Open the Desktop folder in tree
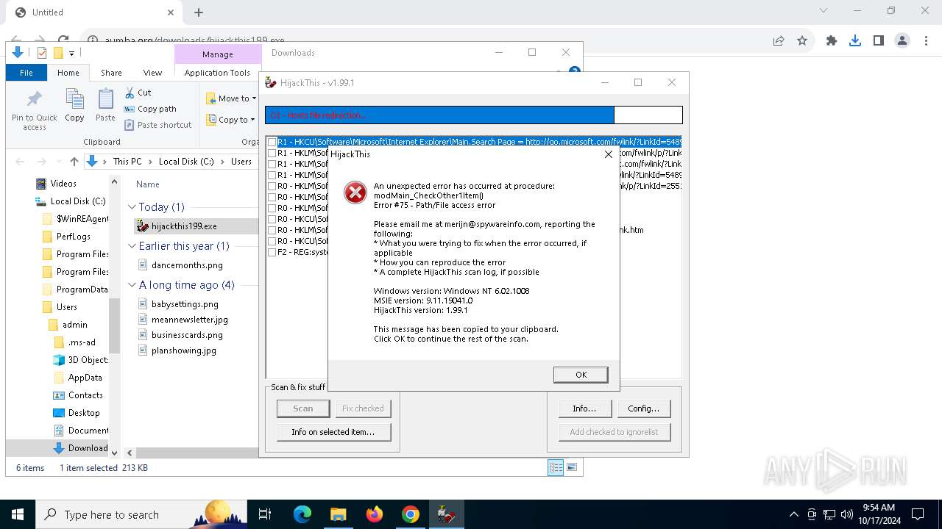Image resolution: width=942 pixels, height=529 pixels. click(84, 413)
